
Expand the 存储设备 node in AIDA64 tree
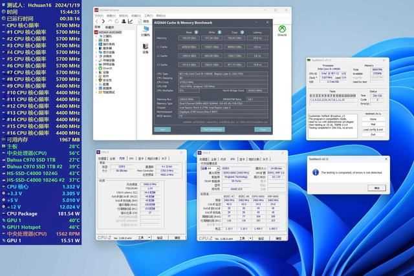(96, 60)
